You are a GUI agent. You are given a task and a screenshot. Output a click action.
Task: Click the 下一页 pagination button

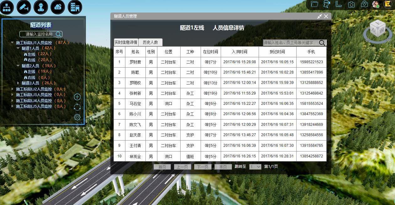[x=203, y=167]
